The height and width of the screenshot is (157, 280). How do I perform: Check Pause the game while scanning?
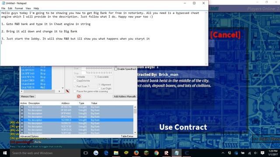click(75, 91)
